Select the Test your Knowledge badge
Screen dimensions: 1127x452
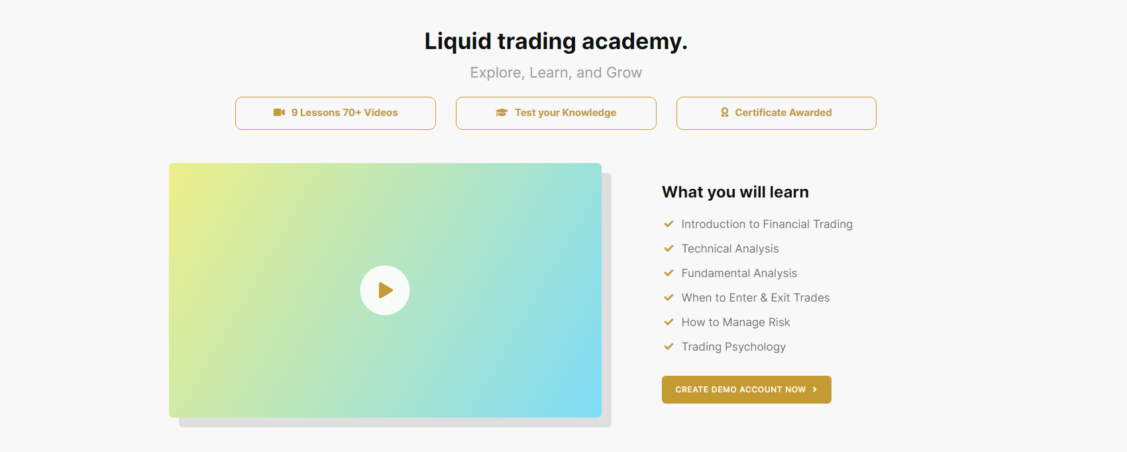pyautogui.click(x=555, y=113)
